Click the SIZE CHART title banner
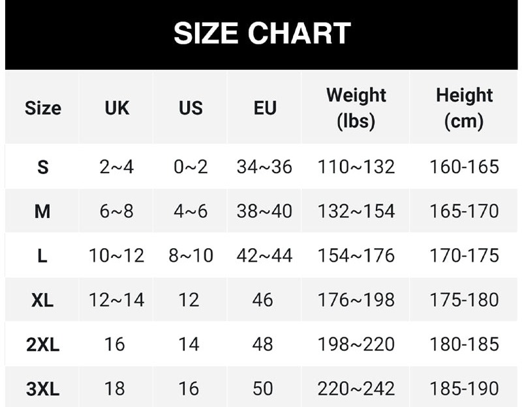The image size is (522, 407). click(x=262, y=34)
